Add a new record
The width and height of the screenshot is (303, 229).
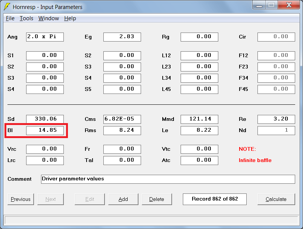(123, 199)
